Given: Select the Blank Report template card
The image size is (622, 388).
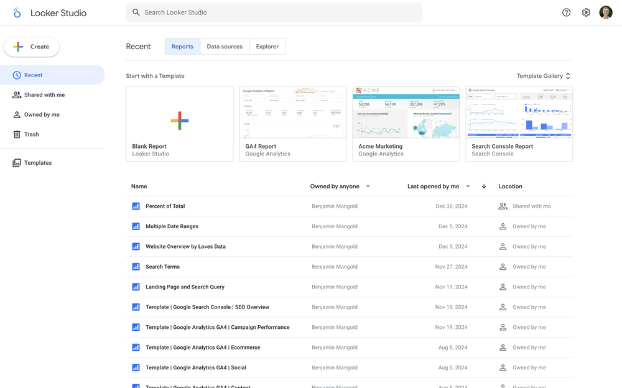Looking at the screenshot, I should coord(180,124).
